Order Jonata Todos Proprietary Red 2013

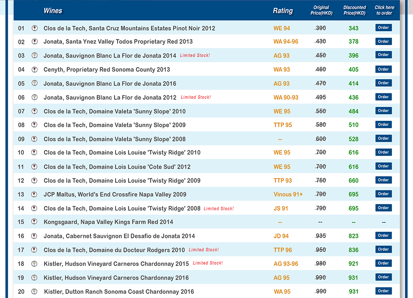pyautogui.click(x=383, y=42)
